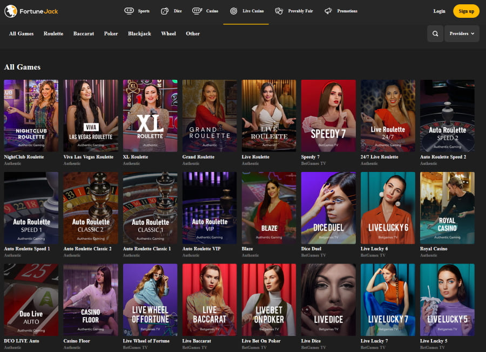This screenshot has width=486, height=352.
Task: Open the Duo Live Auto thumbnail
Action: pyautogui.click(x=31, y=300)
